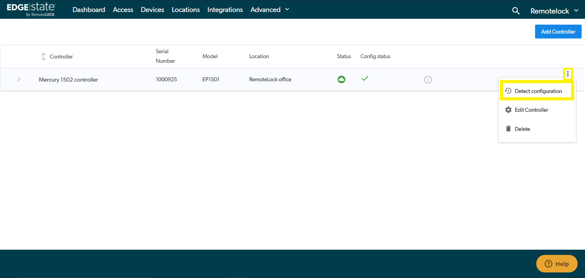Click the EDGEstate logo

31,9
